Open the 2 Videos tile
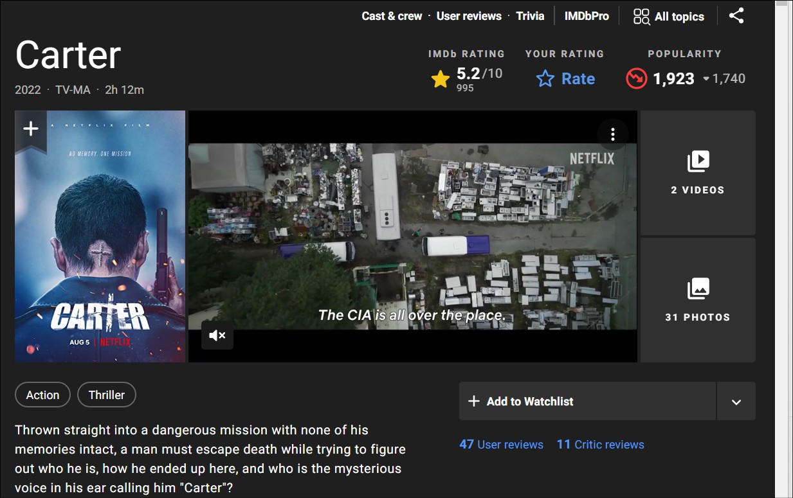Image resolution: width=793 pixels, height=498 pixels. pyautogui.click(x=698, y=172)
